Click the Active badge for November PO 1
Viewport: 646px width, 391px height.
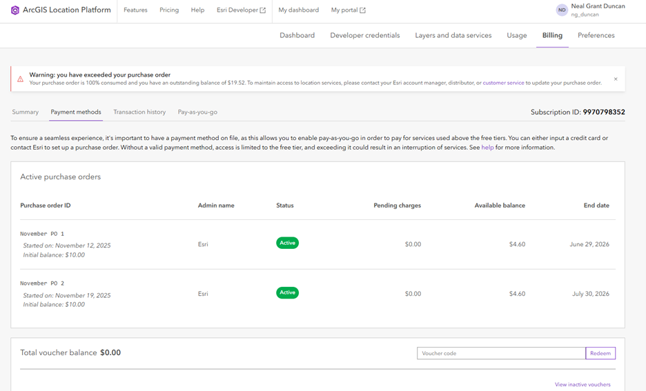point(287,243)
